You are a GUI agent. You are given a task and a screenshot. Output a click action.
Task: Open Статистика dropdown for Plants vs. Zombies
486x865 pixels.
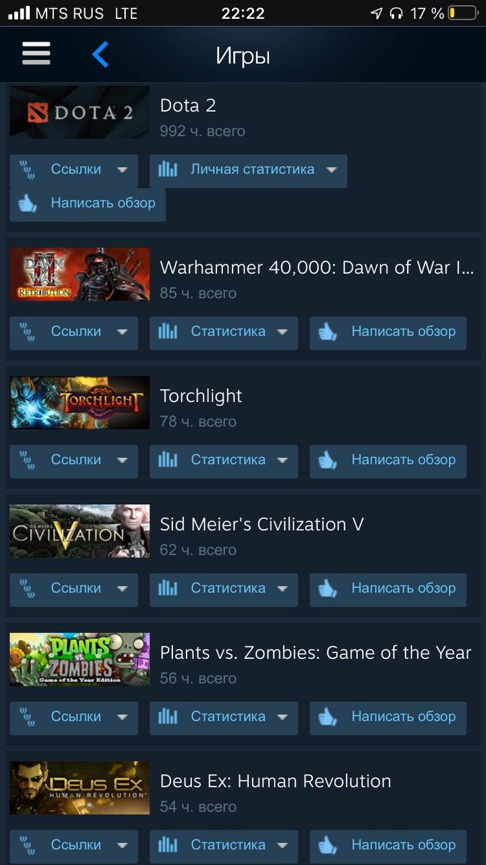point(224,718)
